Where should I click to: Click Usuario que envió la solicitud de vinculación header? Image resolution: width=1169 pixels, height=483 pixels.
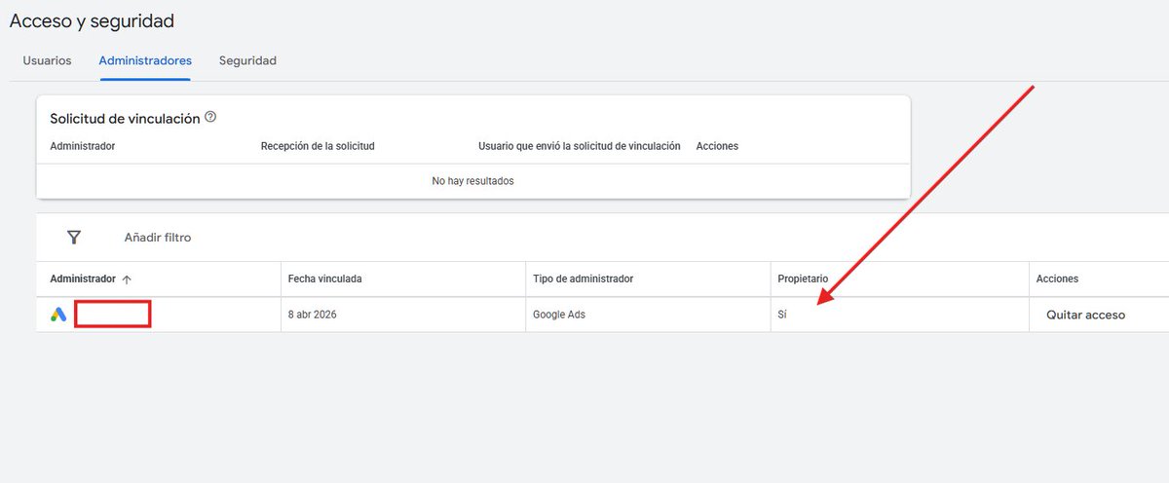pos(579,146)
